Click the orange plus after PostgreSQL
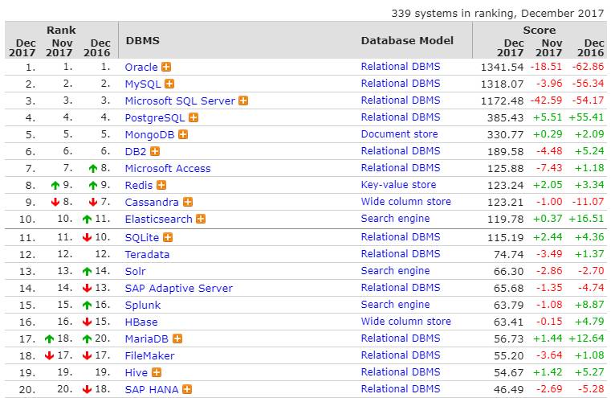Viewport: 615px width, 398px height. [x=193, y=117]
